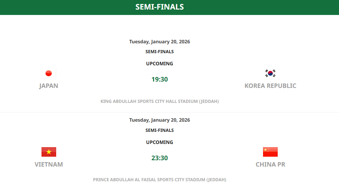The width and height of the screenshot is (339, 186).
Task: Click the Korea Republic flag icon
Action: click(x=270, y=73)
